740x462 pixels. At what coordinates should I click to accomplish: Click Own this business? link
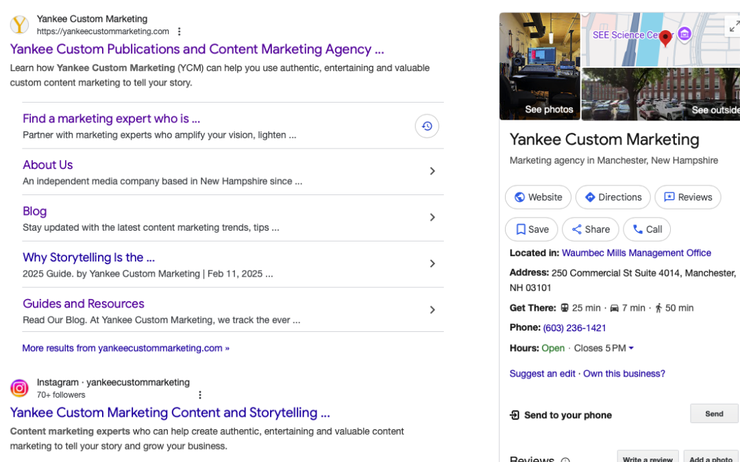[624, 374]
